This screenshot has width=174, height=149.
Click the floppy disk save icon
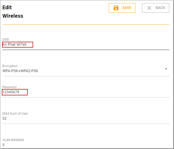tap(116, 8)
